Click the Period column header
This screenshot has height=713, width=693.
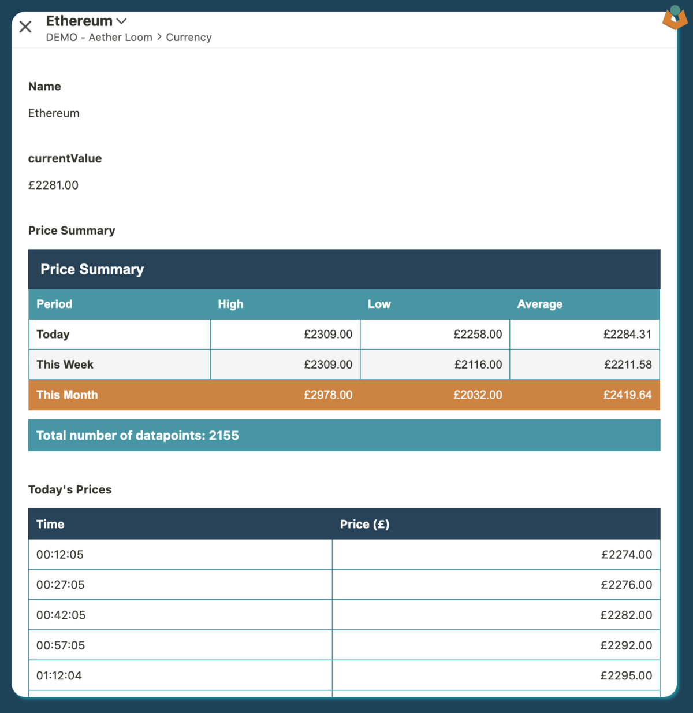pos(54,304)
